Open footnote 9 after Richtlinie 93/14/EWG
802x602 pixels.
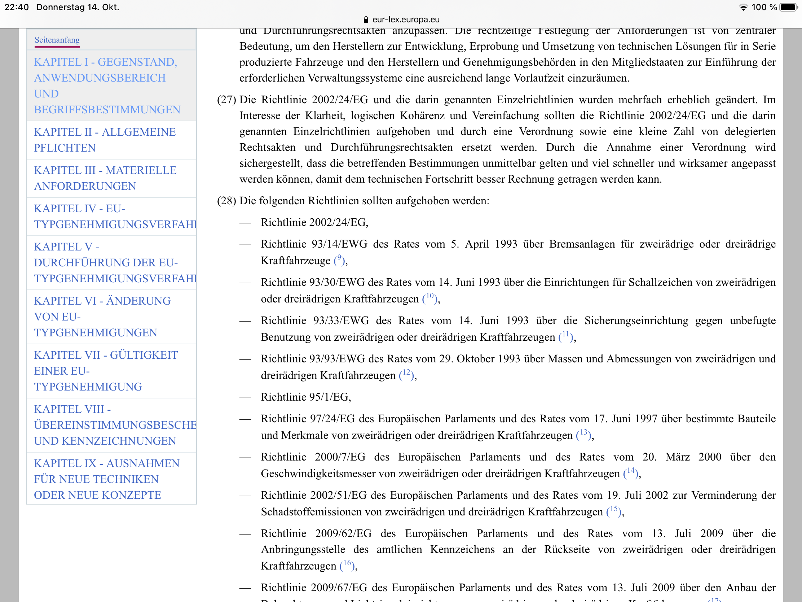click(339, 260)
